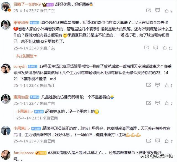177x162 pixels.
Task: Open Janicezzzzz's profile name
Action: (24, 153)
